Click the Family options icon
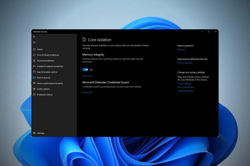Screen dimensions: 250x166 (x=34, y=89)
